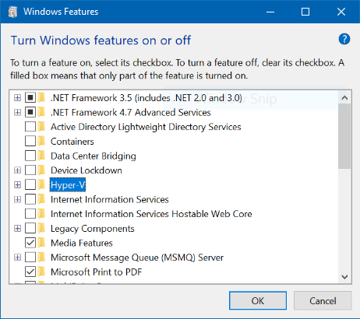The height and width of the screenshot is (319, 360).
Task: Select Active Directory Lightweight Directory Services label
Action: click(x=146, y=127)
